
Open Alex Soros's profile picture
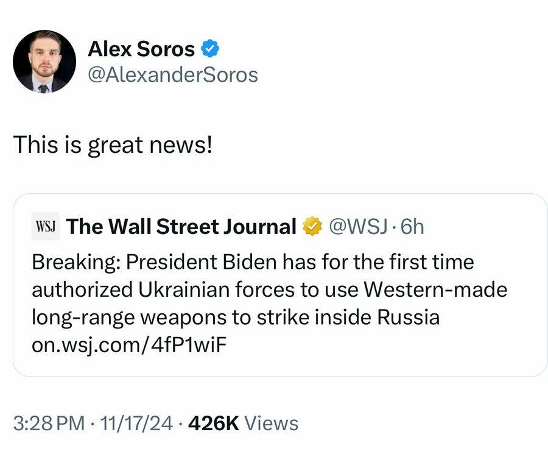click(44, 62)
